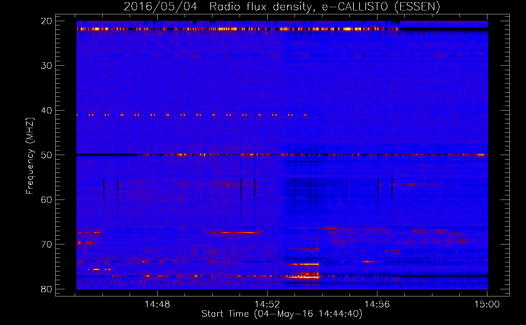Click the 80 frequency tick label

[x=46, y=289]
